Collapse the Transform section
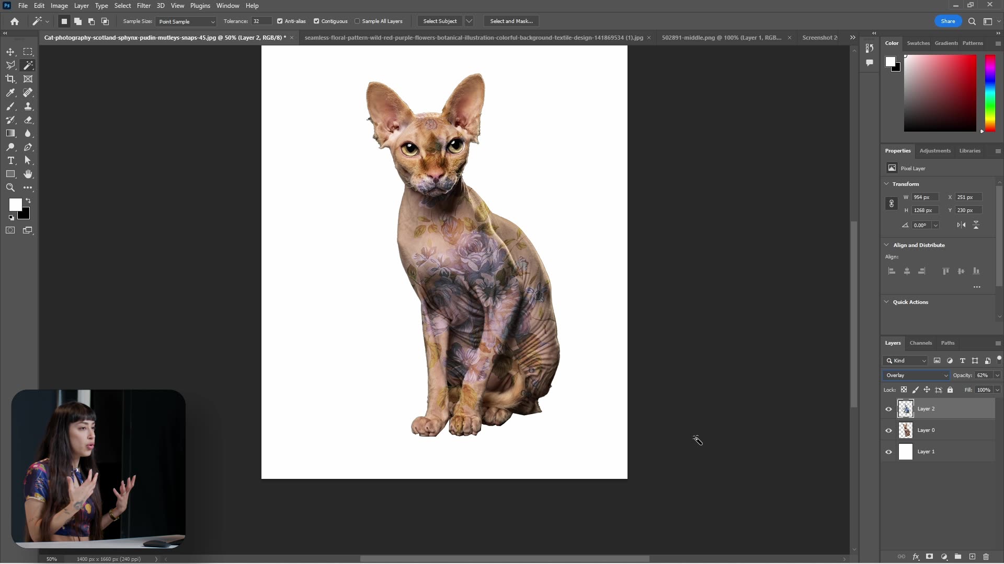The width and height of the screenshot is (1004, 564). click(886, 184)
